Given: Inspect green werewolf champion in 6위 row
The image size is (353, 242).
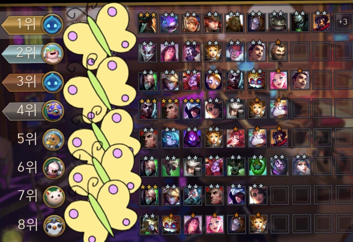Looking at the screenshot, I should 236,166.
